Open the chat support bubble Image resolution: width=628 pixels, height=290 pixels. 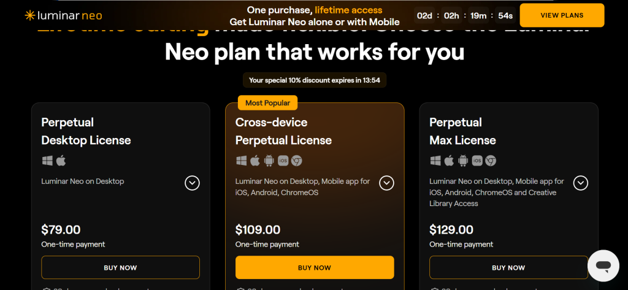coord(603,265)
